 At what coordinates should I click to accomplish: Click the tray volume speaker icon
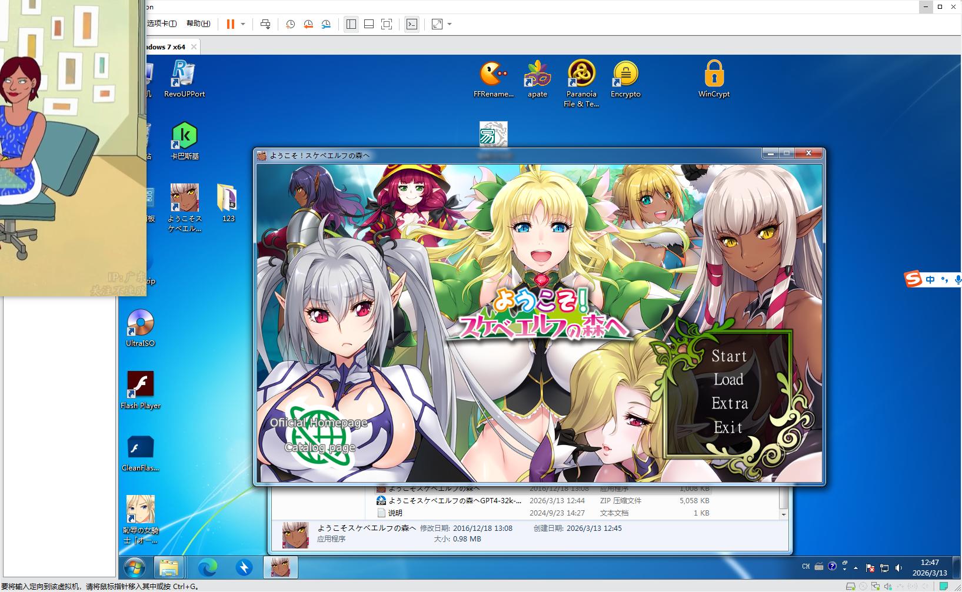pyautogui.click(x=898, y=568)
